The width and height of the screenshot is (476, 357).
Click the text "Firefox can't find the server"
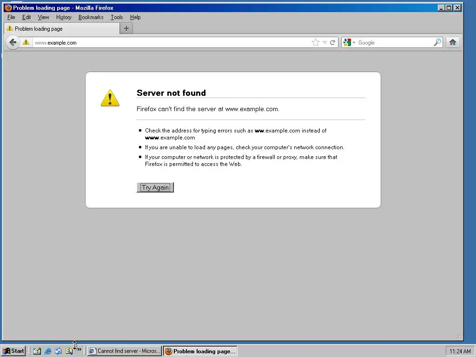[176, 109]
